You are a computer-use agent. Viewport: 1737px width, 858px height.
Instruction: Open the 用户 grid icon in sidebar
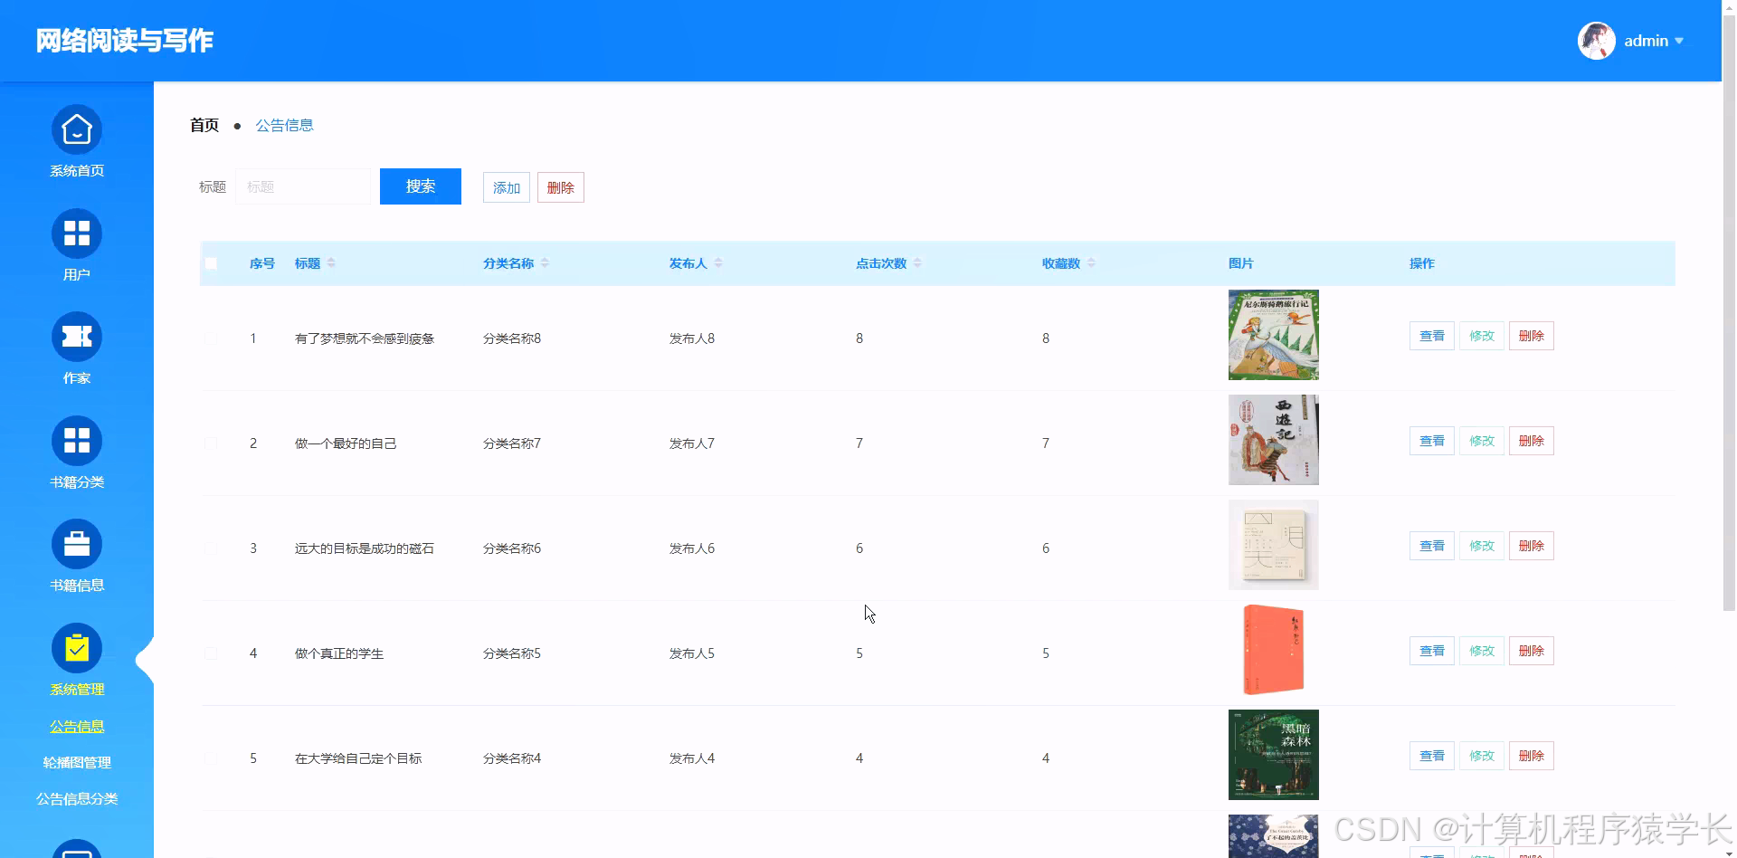pyautogui.click(x=77, y=234)
